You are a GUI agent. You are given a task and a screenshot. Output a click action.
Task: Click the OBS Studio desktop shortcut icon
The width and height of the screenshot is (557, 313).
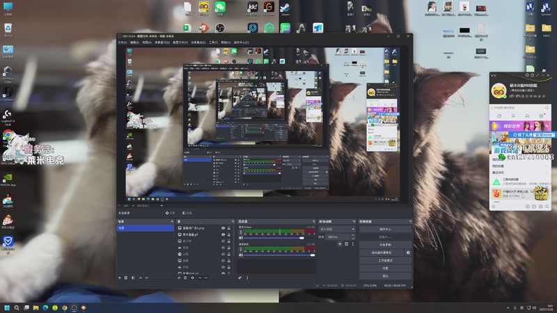coord(220,28)
